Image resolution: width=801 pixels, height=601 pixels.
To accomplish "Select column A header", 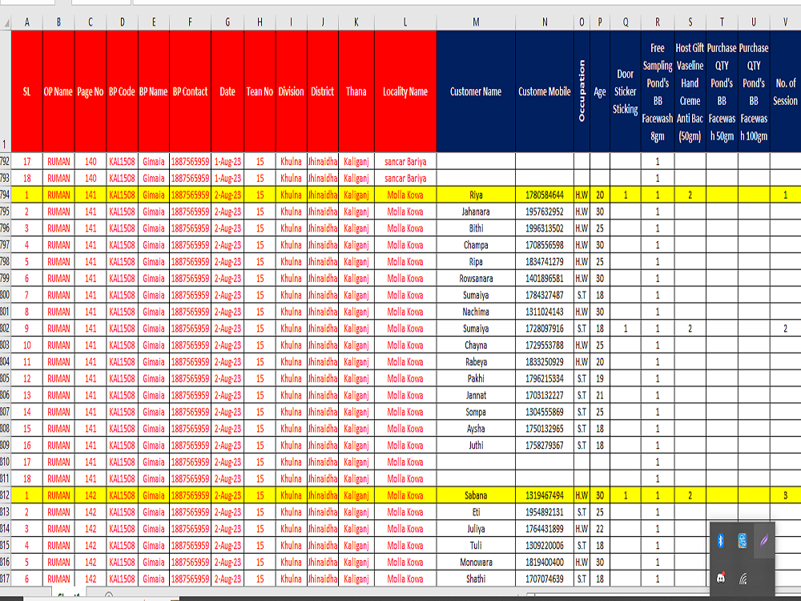I will [27, 22].
